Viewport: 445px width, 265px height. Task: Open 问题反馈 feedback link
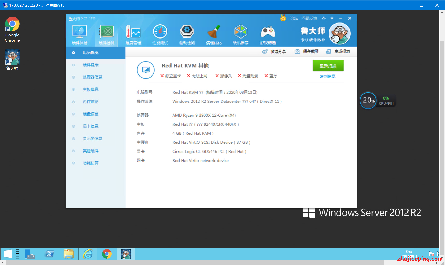tap(309, 18)
